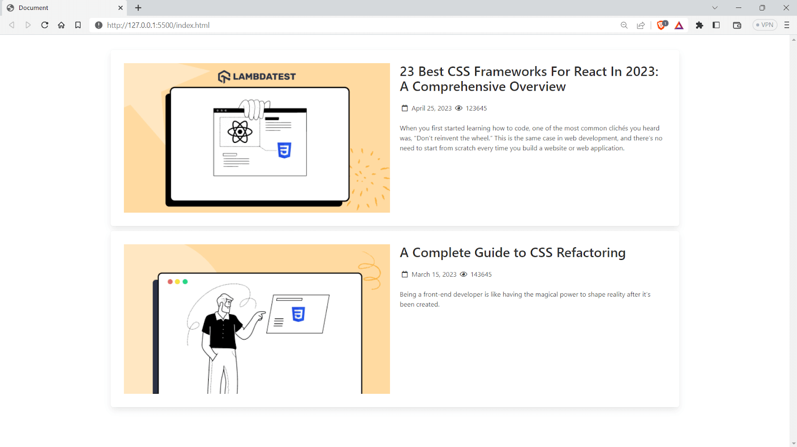Open the extensions puzzle menu
797x447 pixels.
coord(699,25)
